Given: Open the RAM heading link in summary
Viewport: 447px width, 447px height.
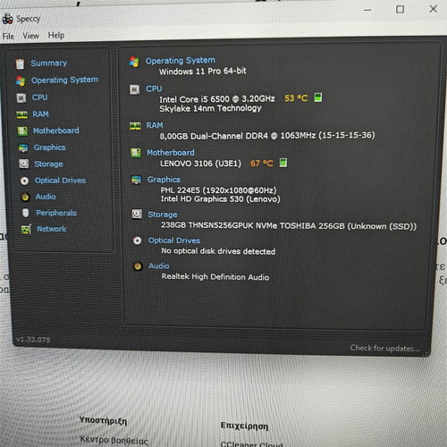Looking at the screenshot, I should click(x=155, y=125).
